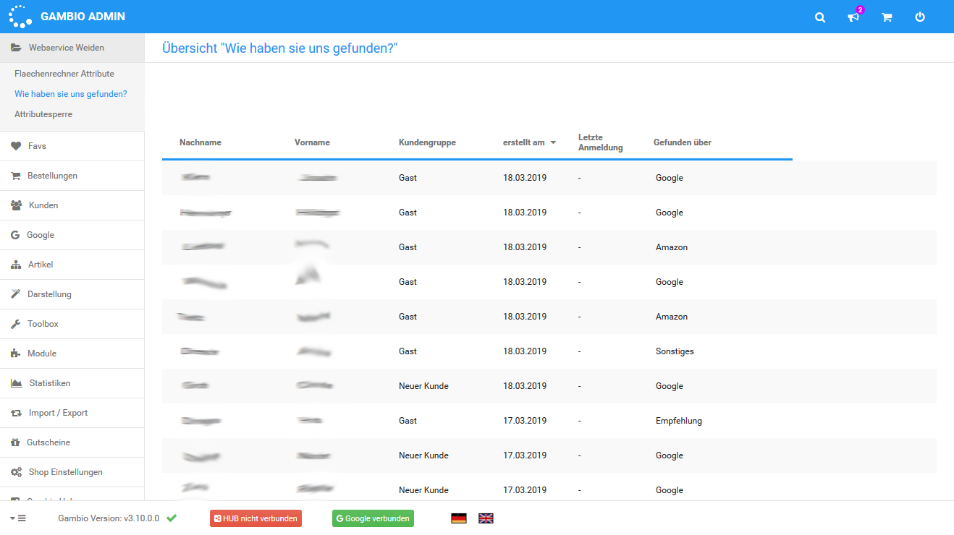Toggle the sidebar menu icon in footer

18,518
